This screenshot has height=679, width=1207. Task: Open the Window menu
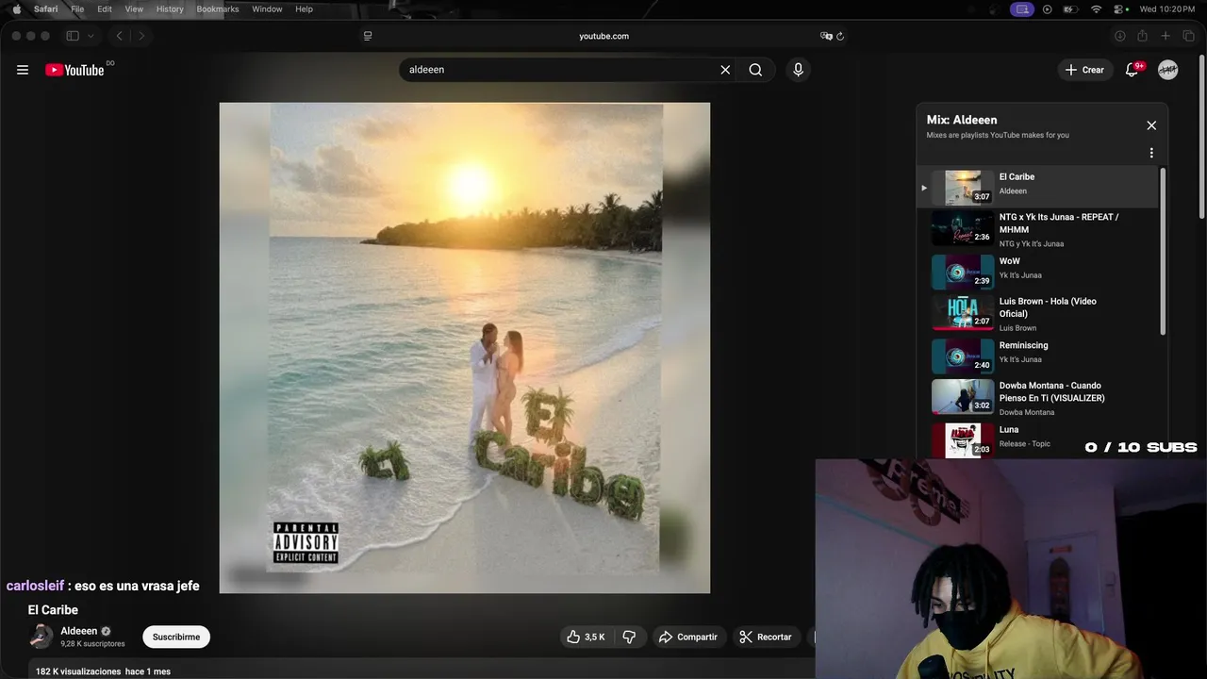tap(267, 8)
